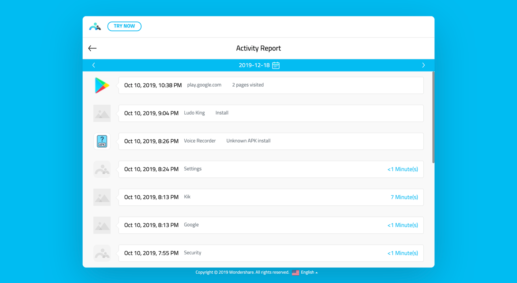The image size is (517, 283).
Task: Go to next date with right chevron
Action: [423, 65]
